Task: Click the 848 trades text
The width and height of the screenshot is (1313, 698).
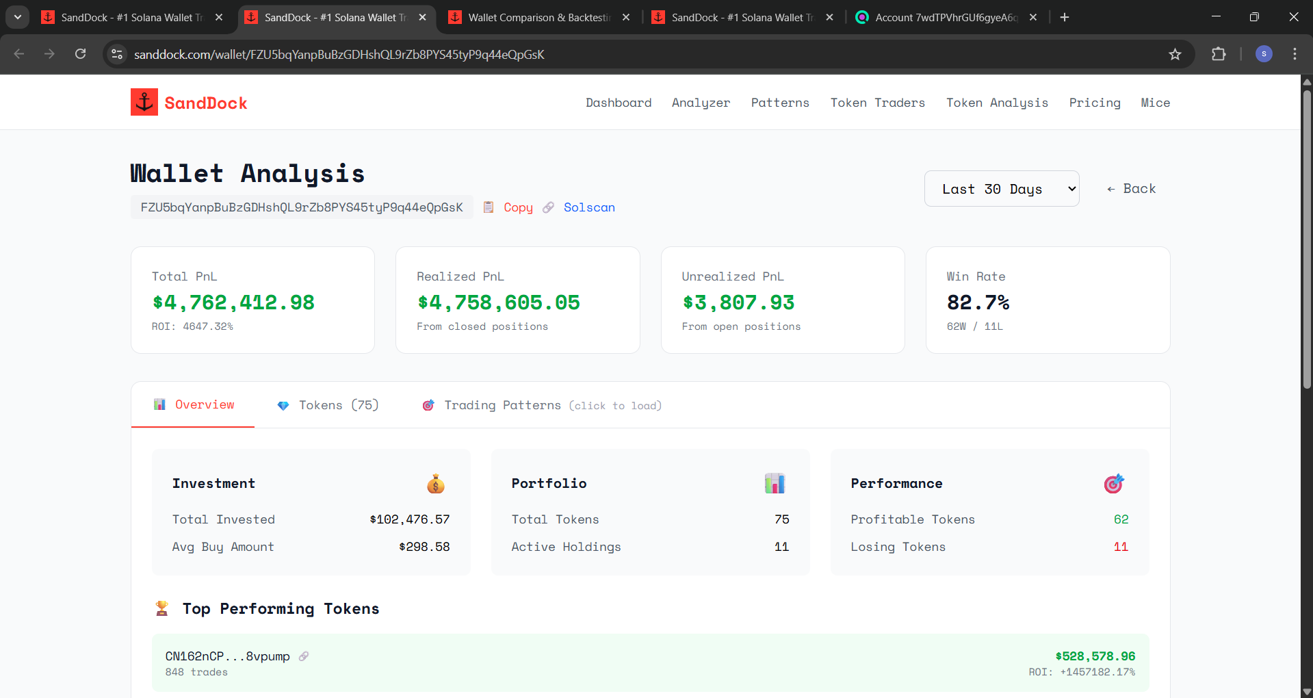Action: pos(196,672)
